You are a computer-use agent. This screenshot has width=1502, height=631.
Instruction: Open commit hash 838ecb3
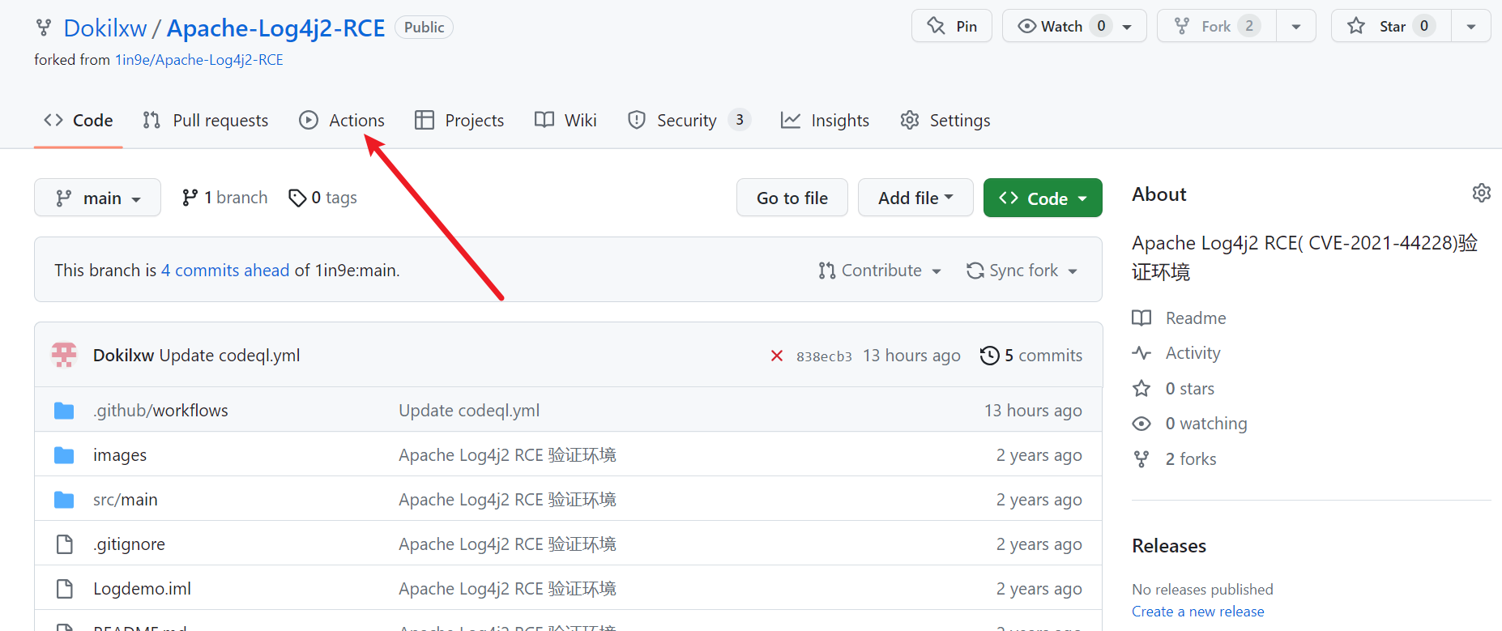pos(824,356)
